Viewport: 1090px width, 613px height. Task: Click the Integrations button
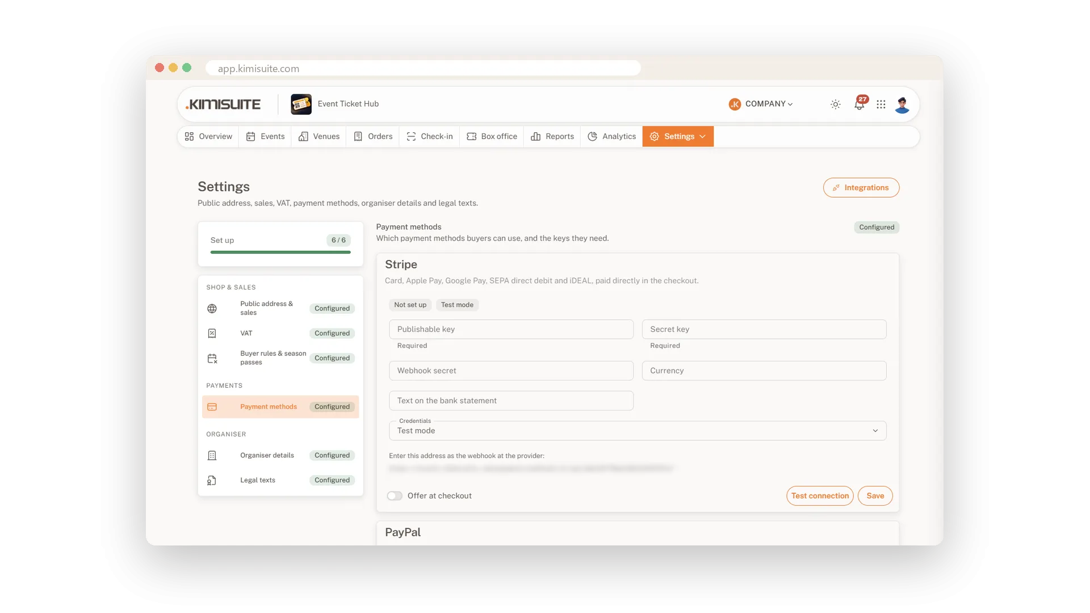pyautogui.click(x=861, y=188)
